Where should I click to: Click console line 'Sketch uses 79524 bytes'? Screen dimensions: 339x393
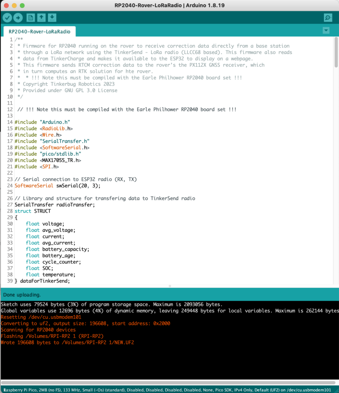coord(112,304)
